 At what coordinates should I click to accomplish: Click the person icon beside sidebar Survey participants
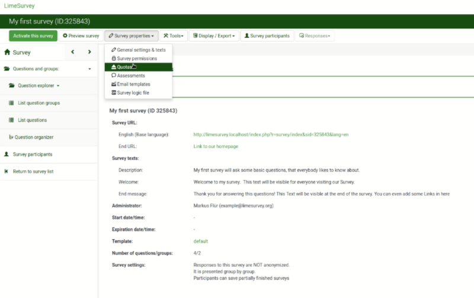(7, 154)
